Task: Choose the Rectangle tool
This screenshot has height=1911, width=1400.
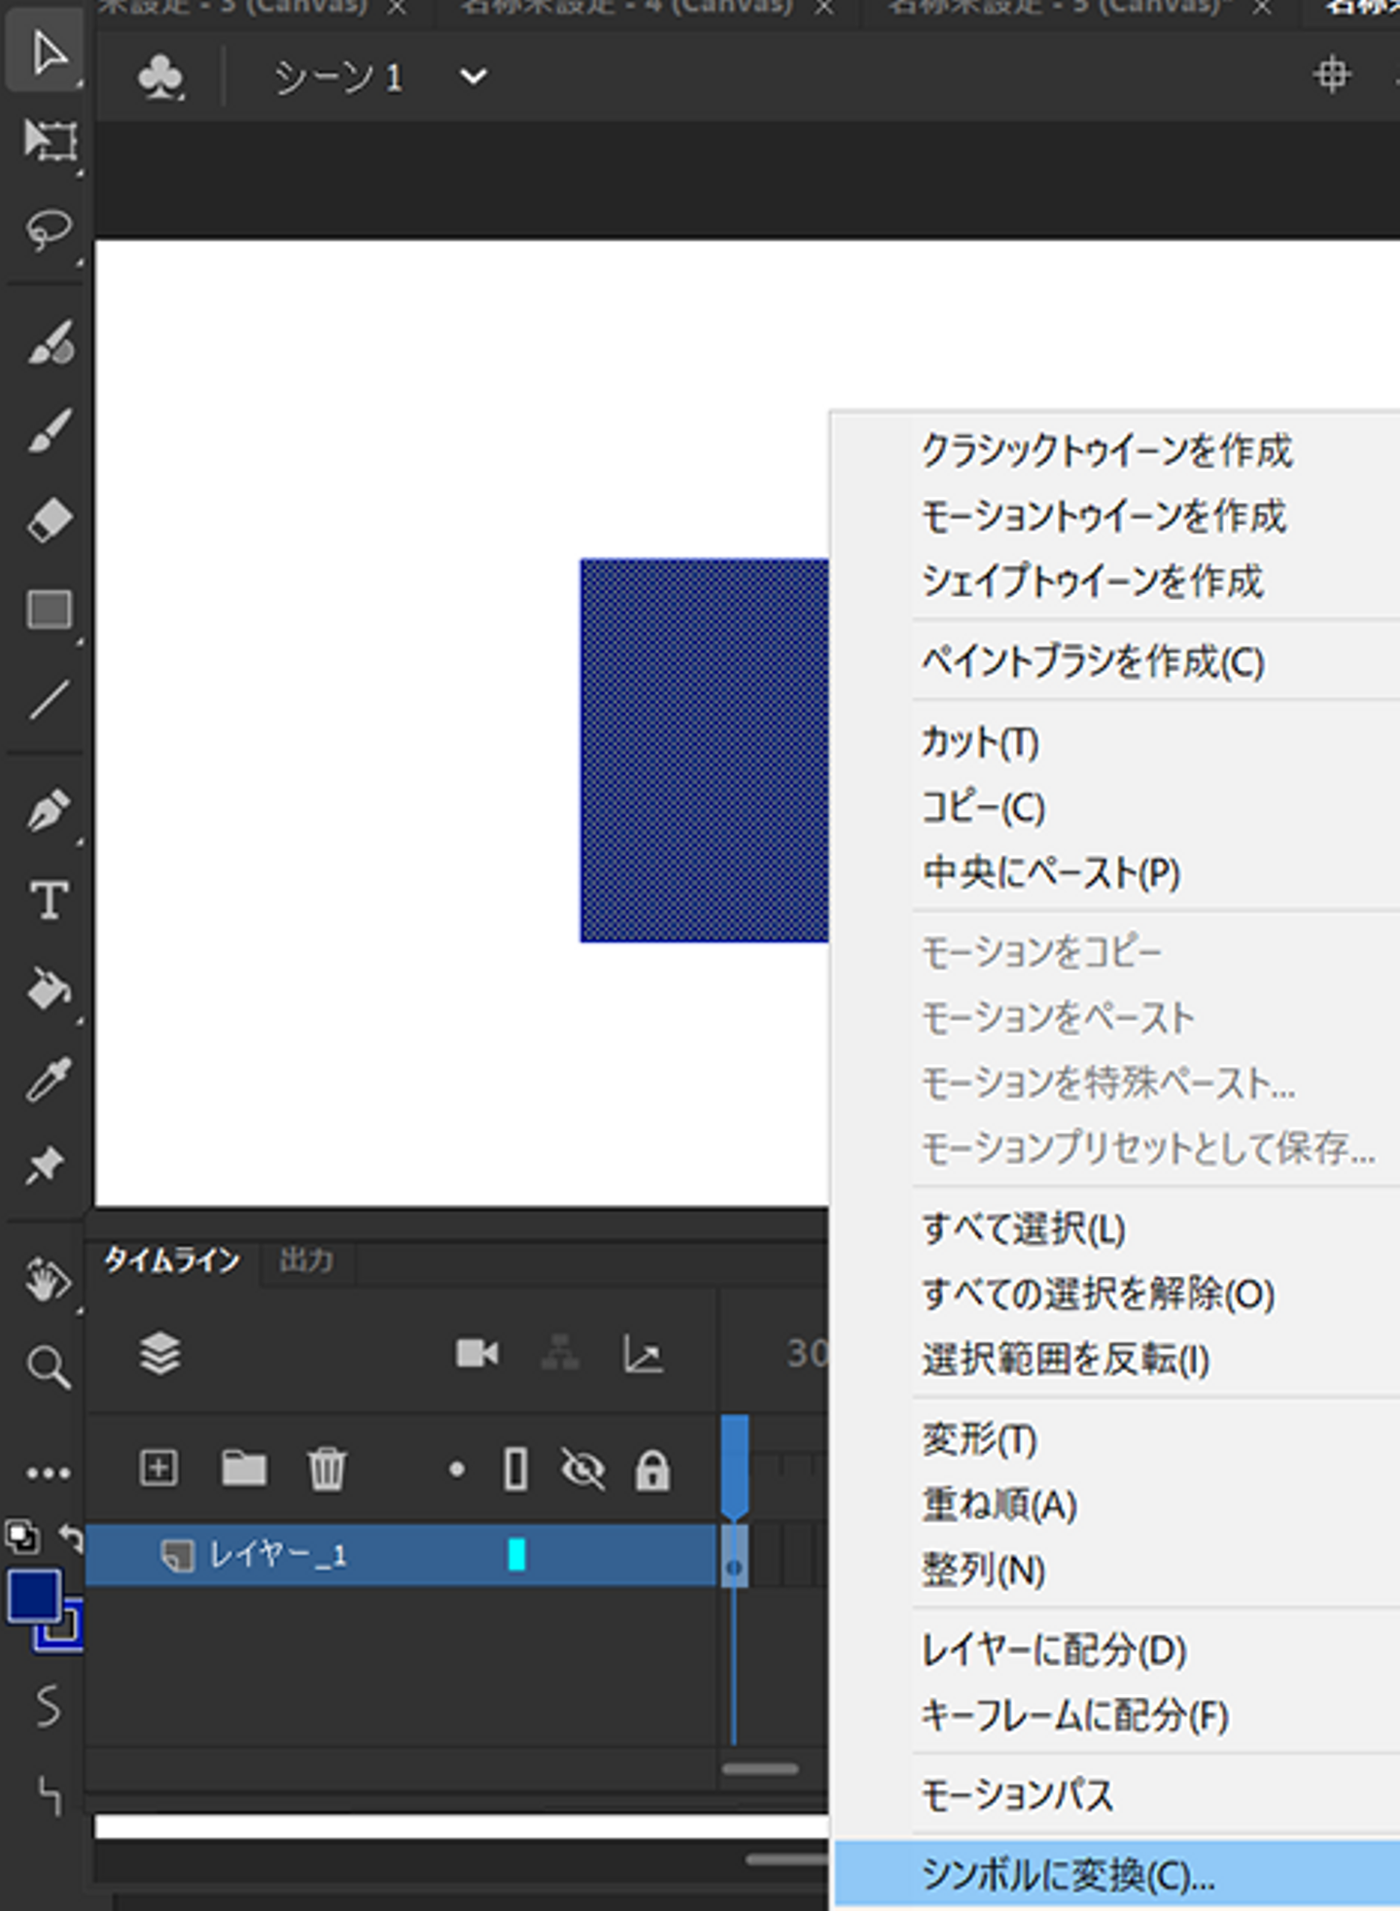Action: pos(49,611)
